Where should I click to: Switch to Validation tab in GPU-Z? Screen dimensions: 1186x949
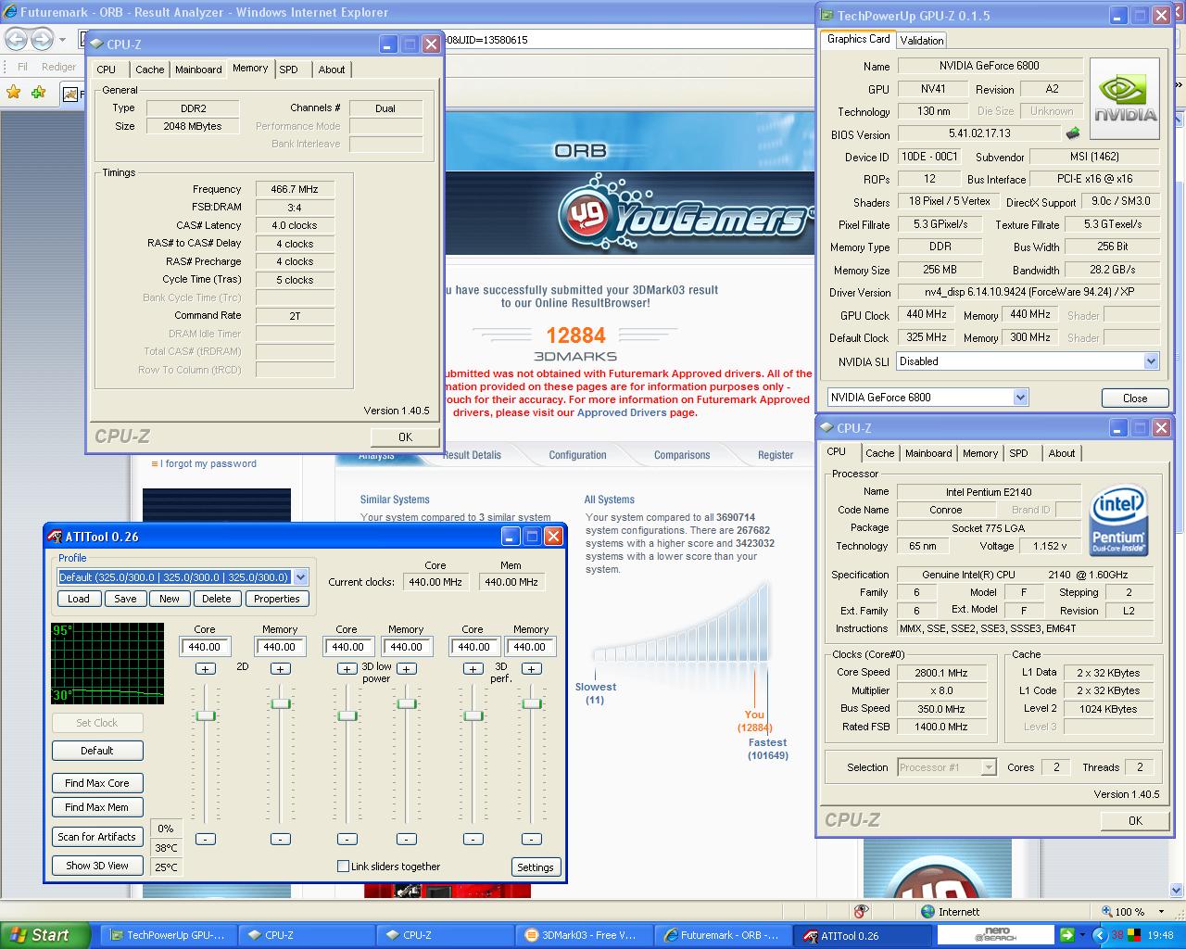tap(922, 40)
